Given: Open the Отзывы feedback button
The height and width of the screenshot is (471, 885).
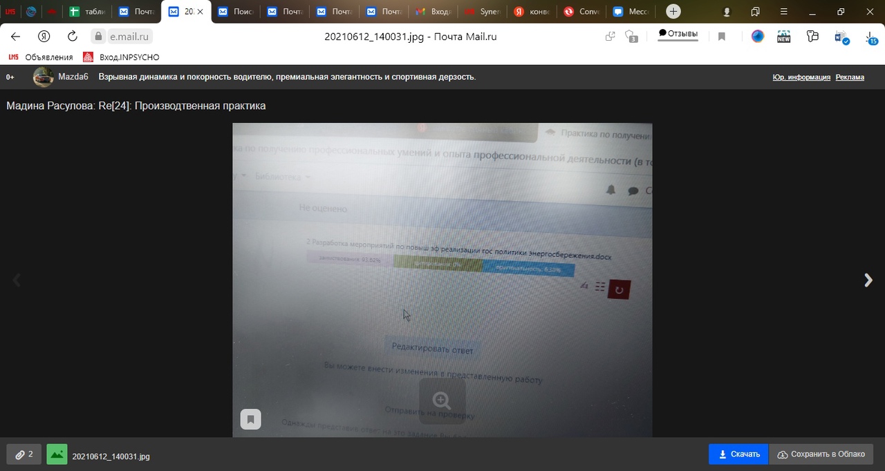Looking at the screenshot, I should point(678,34).
